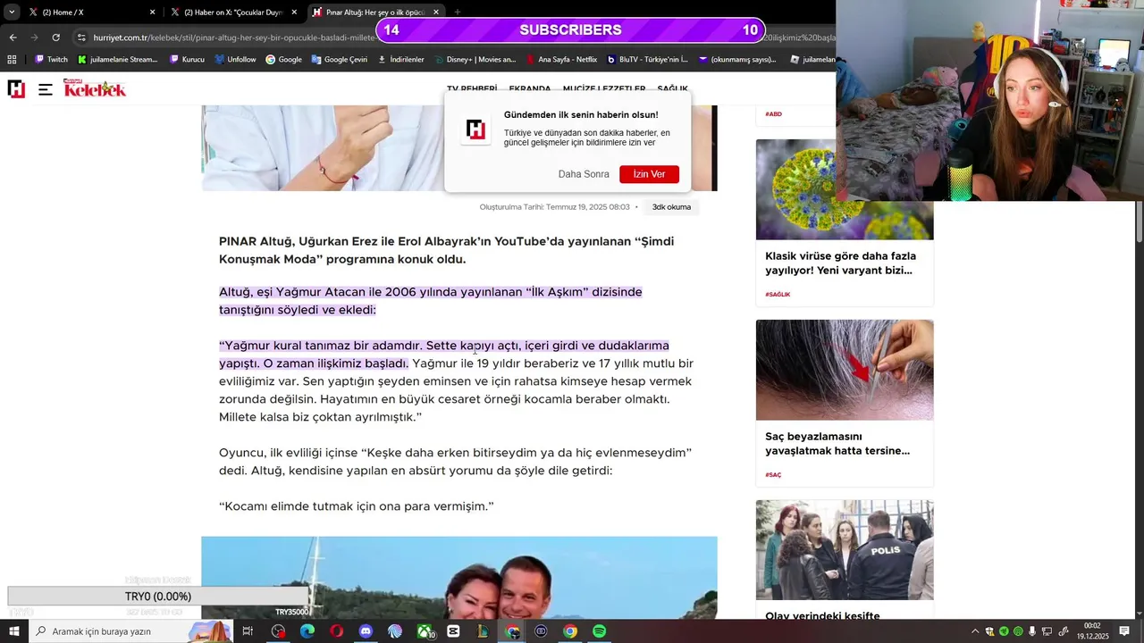Close the 'Haber on X' tab
The image size is (1144, 643).
294,13
